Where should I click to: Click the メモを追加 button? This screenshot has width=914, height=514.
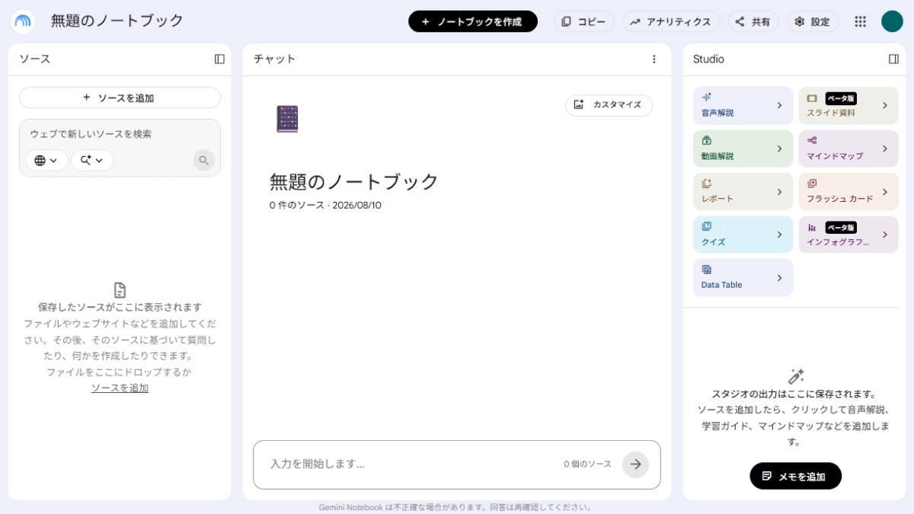point(796,476)
